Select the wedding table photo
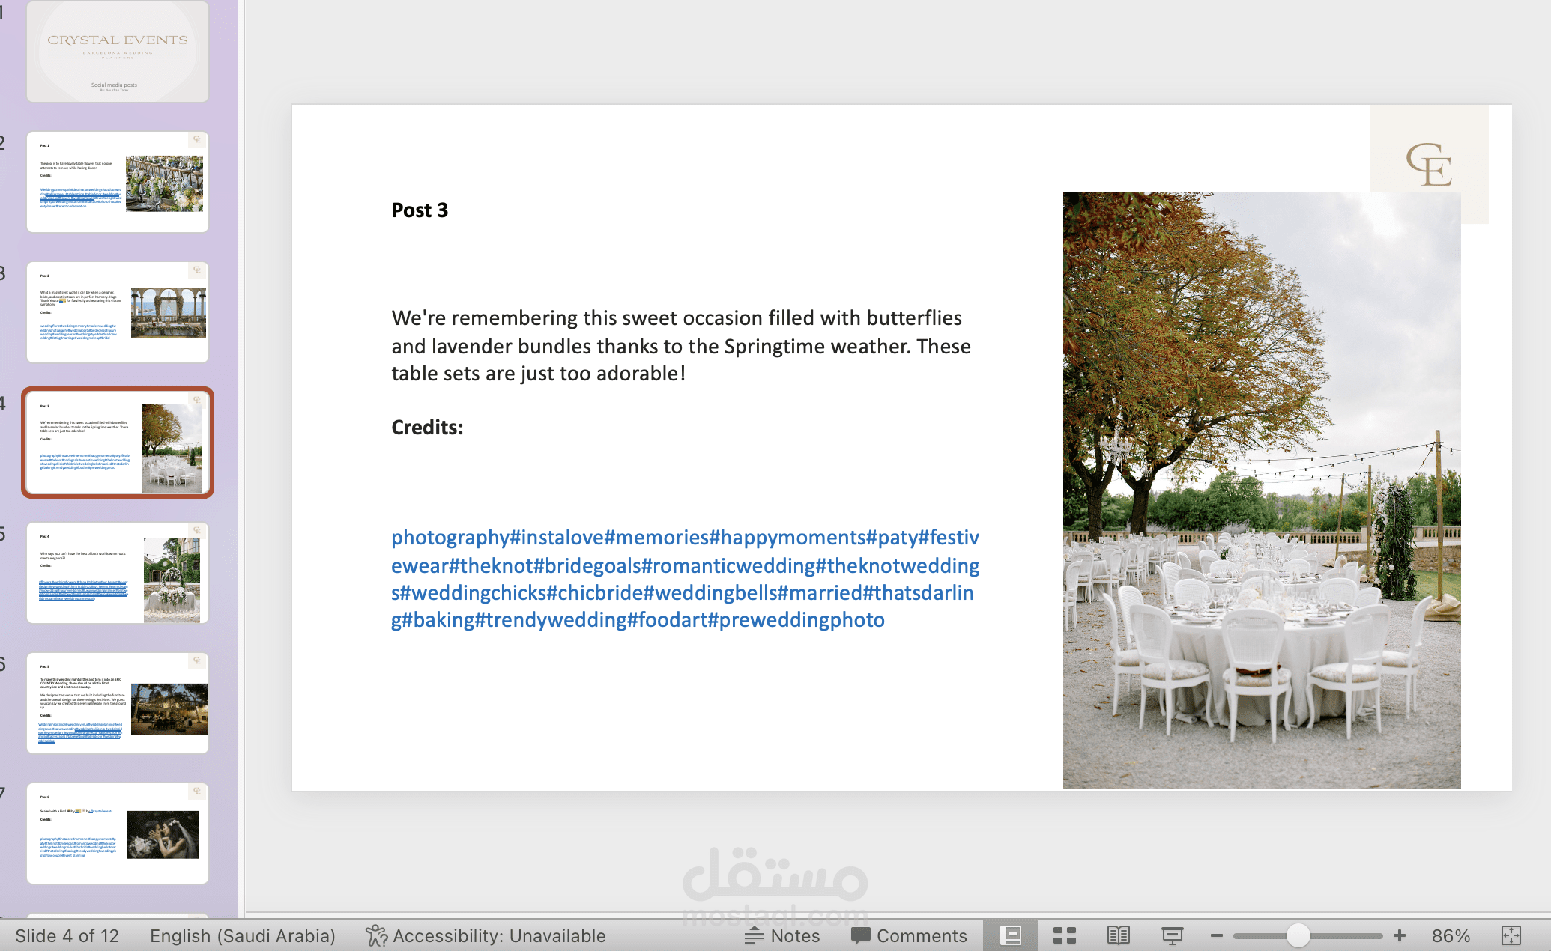This screenshot has height=951, width=1551. pos(1262,490)
